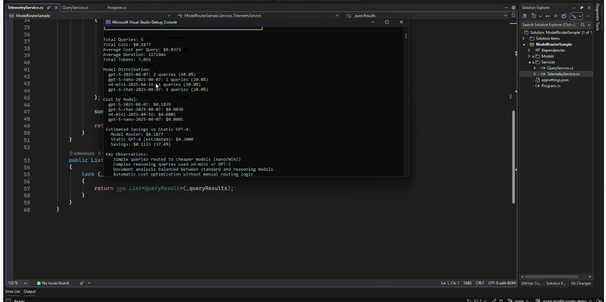Screen dimensions: 606x302
Task: Click the split editor window icon
Action: [x=513, y=15]
